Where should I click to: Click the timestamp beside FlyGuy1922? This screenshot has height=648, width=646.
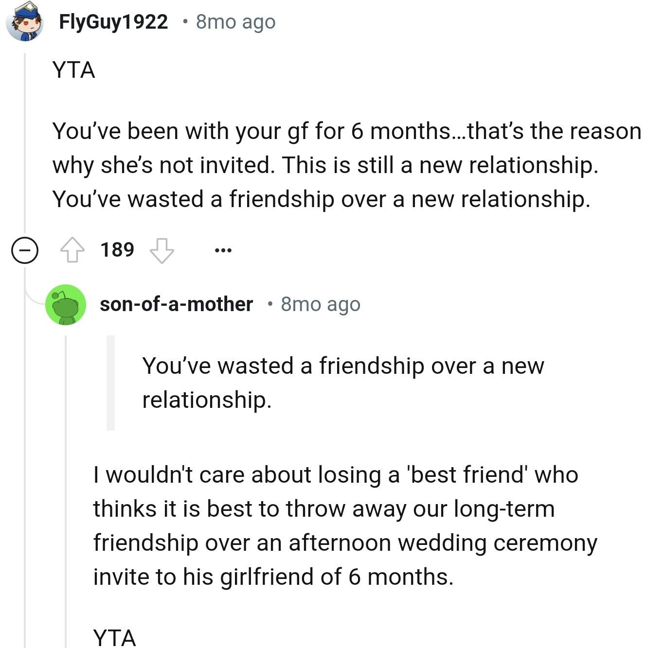[235, 22]
